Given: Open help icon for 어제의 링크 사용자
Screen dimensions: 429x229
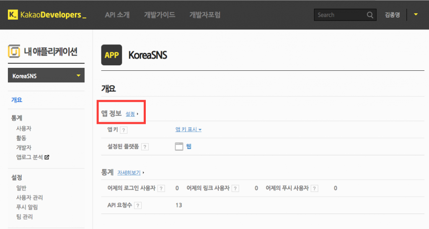Looking at the screenshot, I should click(x=235, y=188).
